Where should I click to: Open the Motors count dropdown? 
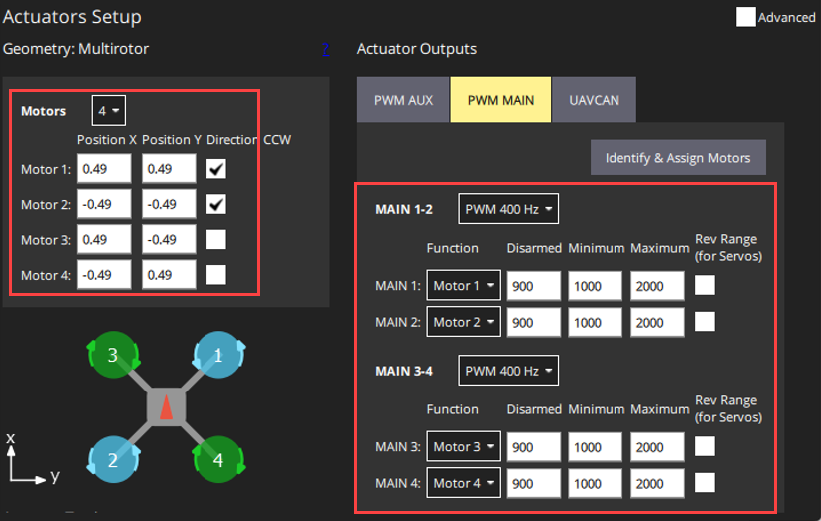[x=108, y=110]
